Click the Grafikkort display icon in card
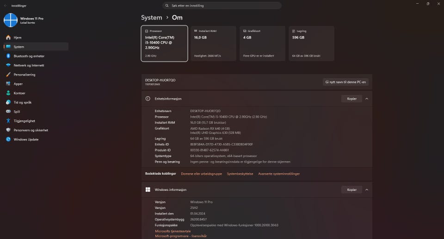 (245, 31)
